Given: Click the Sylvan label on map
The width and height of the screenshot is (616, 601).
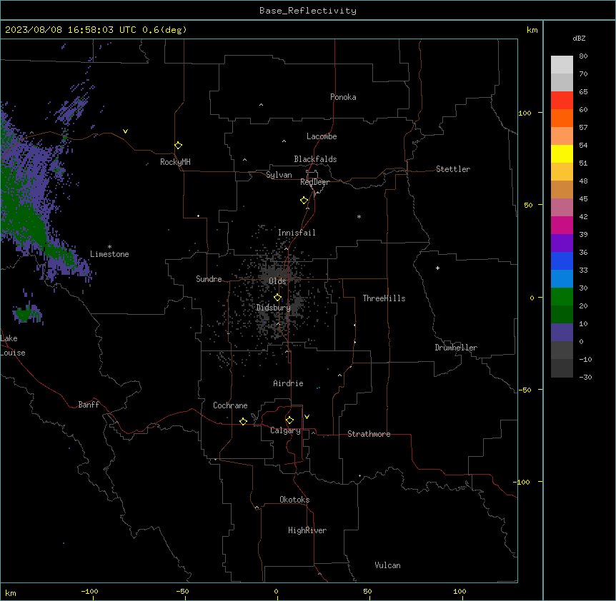Looking at the screenshot, I should click(x=279, y=175).
